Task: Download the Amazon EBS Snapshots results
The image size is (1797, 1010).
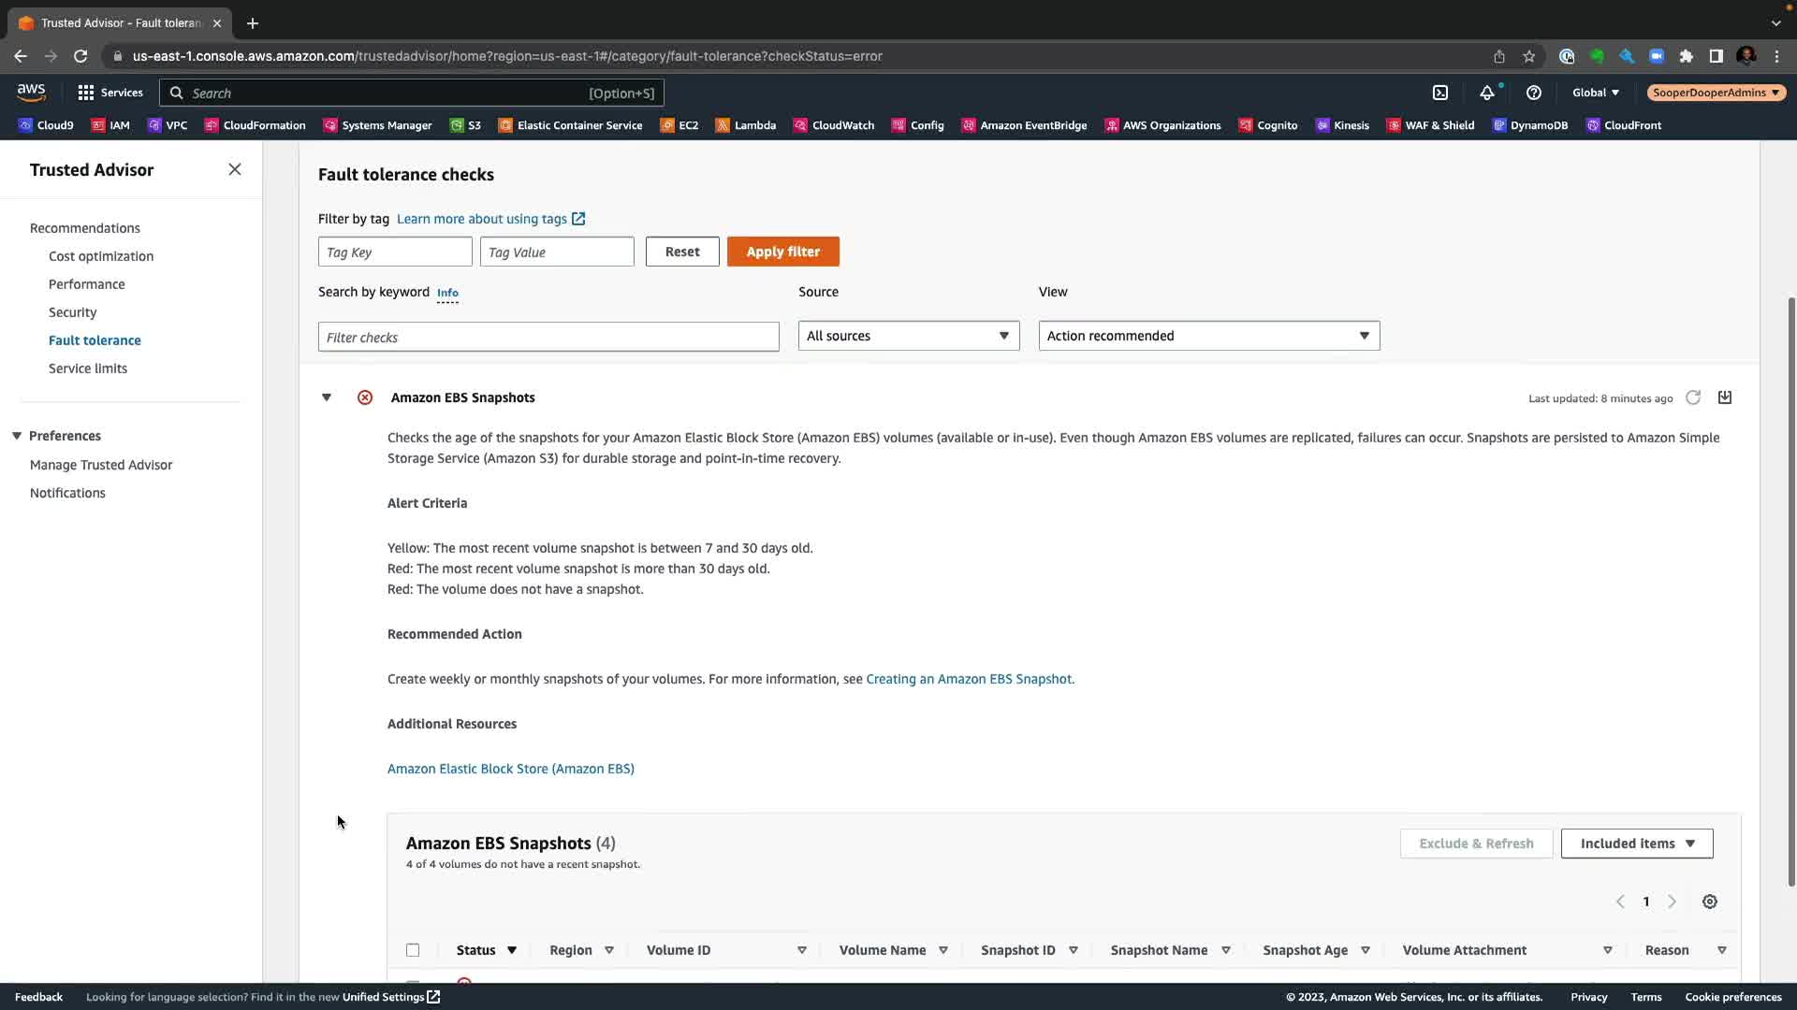Action: coord(1725,397)
